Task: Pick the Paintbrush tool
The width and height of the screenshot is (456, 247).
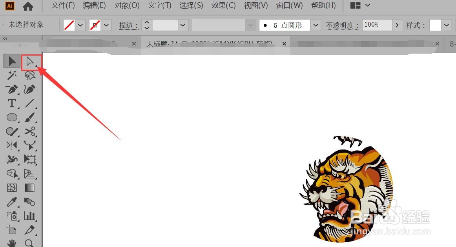Action: pyautogui.click(x=30, y=117)
